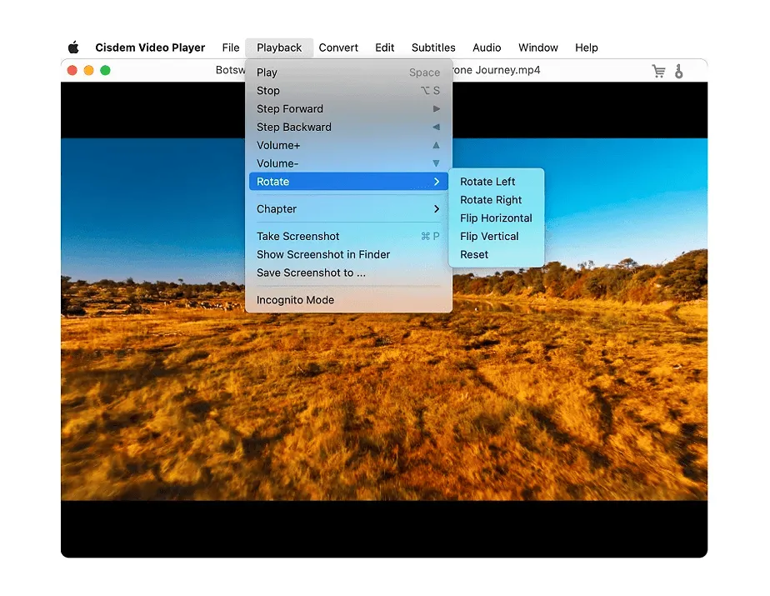Open the Subtitles menu
This screenshot has height=596, width=770.
[x=433, y=48]
